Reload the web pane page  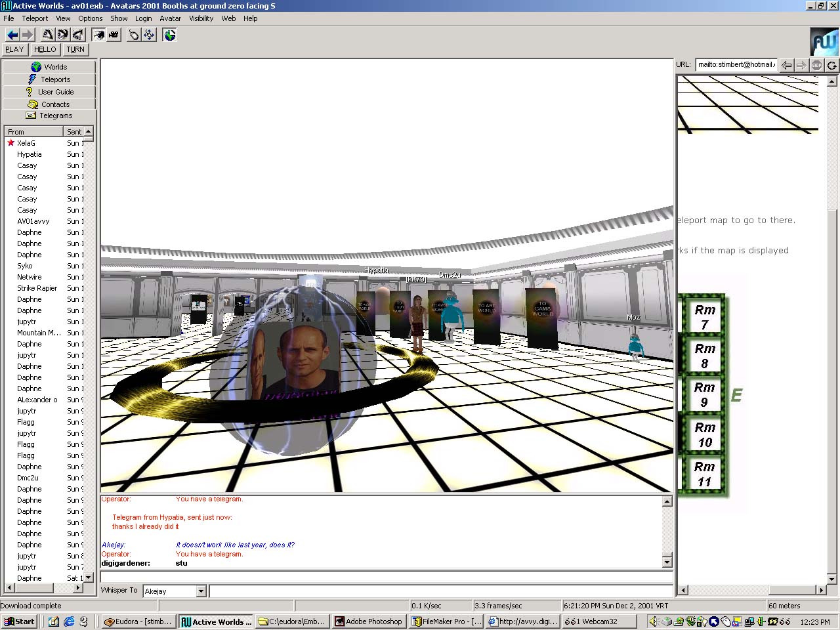[831, 65]
